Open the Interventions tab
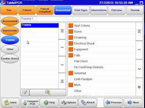The image size is (145, 108). [99, 10]
